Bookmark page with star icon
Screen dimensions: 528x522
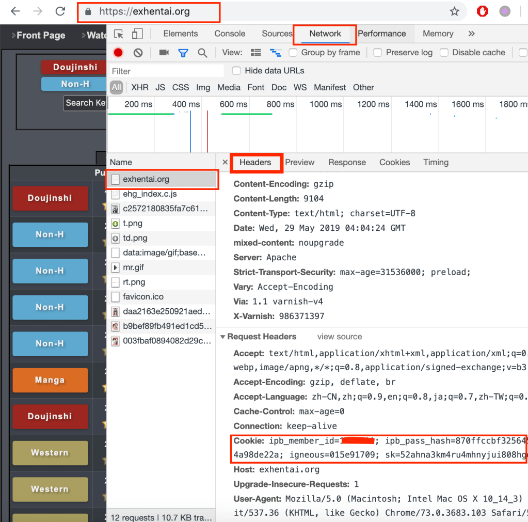454,11
